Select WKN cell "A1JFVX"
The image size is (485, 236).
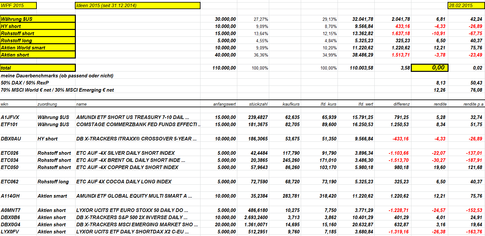[x=10, y=117]
